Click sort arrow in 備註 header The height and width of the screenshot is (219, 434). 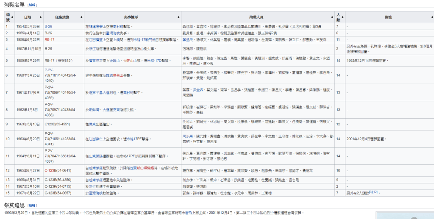point(431,17)
